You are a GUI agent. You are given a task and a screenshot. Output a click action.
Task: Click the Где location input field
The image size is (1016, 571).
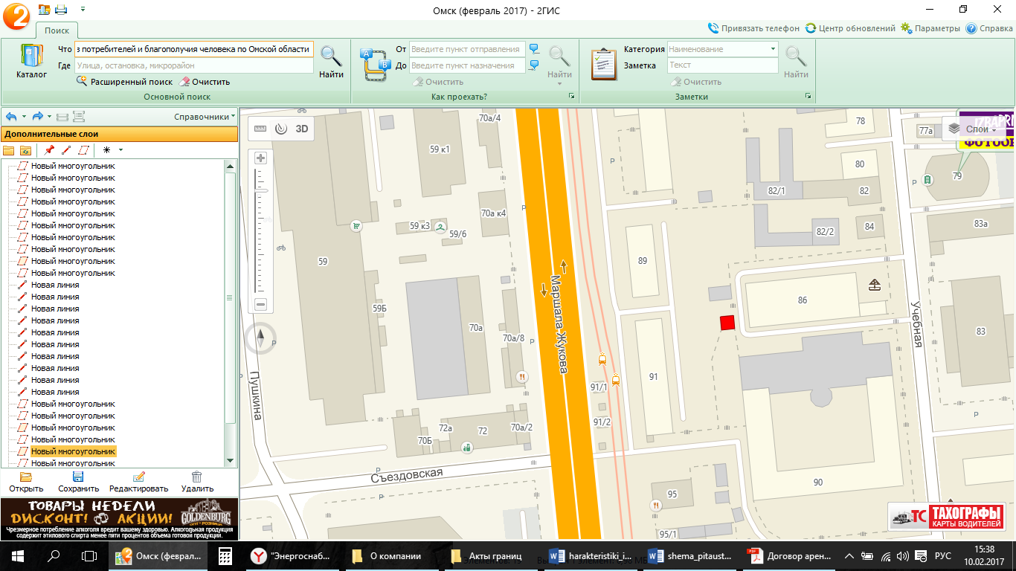193,65
